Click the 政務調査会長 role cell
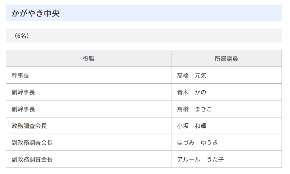The height and width of the screenshot is (174, 290). tap(88, 126)
